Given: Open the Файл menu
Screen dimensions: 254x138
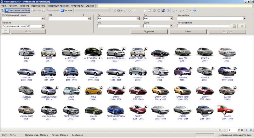Looking at the screenshot, I should point(4,6).
